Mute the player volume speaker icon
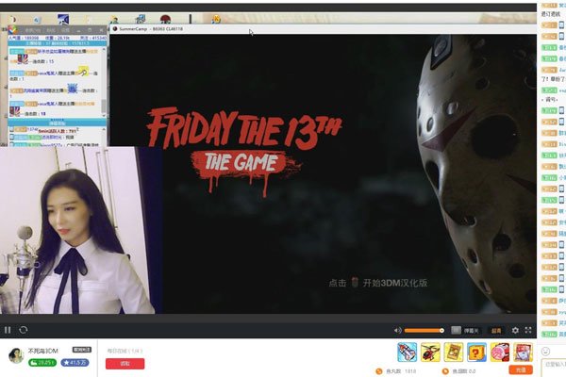This screenshot has width=566, height=377. (x=397, y=330)
